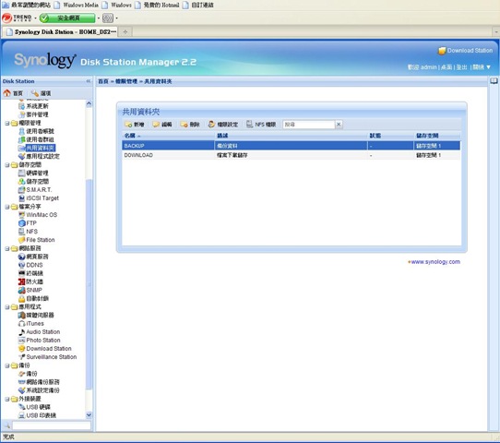Image resolution: width=500 pixels, height=443 pixels.
Task: Collapse the 檔案分享 tree folder
Action: 7,207
